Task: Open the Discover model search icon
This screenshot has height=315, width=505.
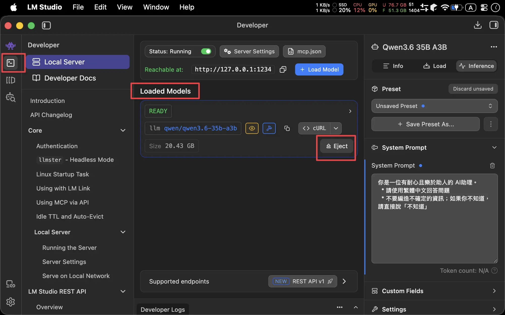Action: [11, 97]
